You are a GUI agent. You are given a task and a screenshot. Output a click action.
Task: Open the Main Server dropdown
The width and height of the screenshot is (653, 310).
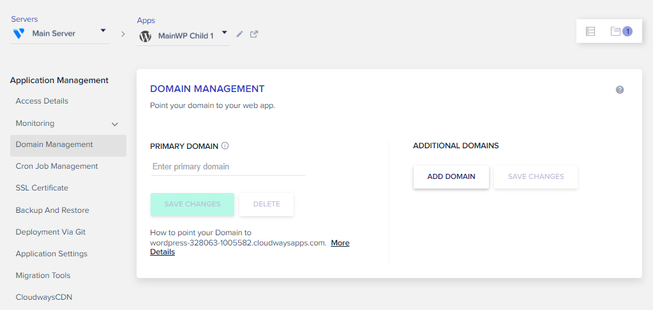60,33
